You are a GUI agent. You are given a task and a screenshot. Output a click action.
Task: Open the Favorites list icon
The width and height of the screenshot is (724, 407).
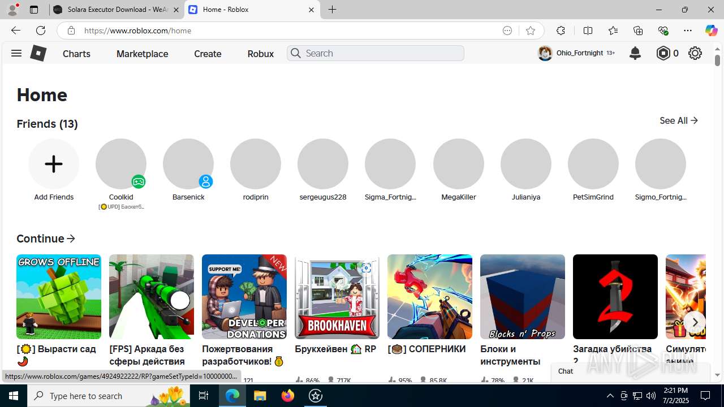pos(613,31)
